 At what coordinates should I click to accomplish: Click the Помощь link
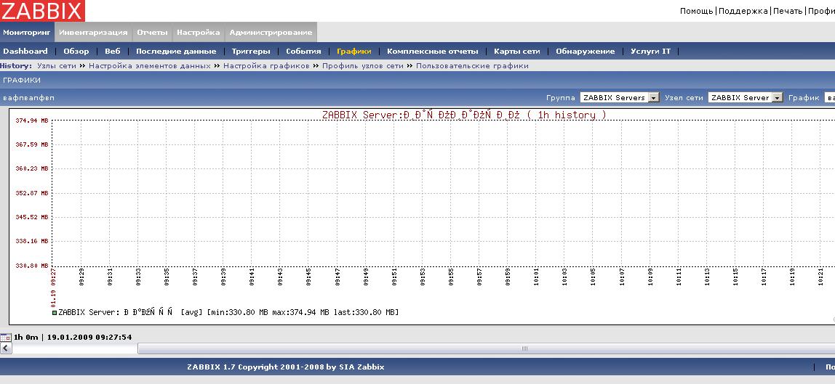[x=697, y=11]
